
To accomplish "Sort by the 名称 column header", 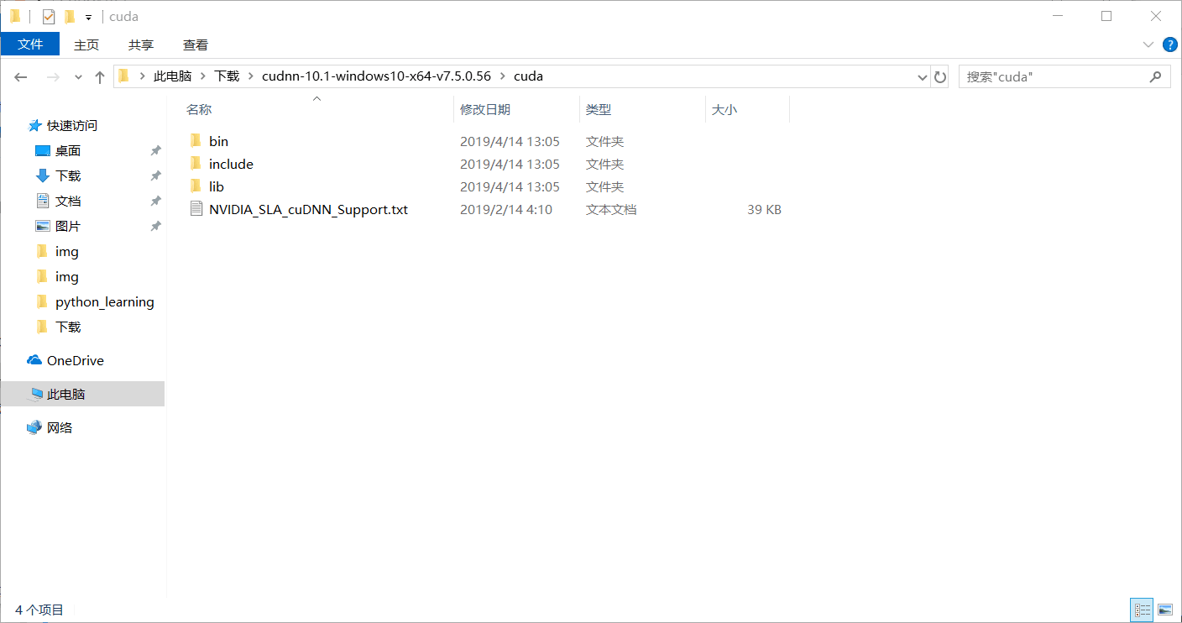I will pos(199,110).
